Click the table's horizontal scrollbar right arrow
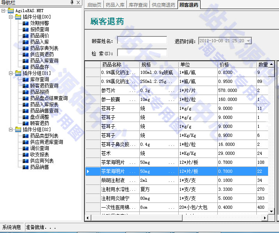279x233 pixels. click(265, 218)
